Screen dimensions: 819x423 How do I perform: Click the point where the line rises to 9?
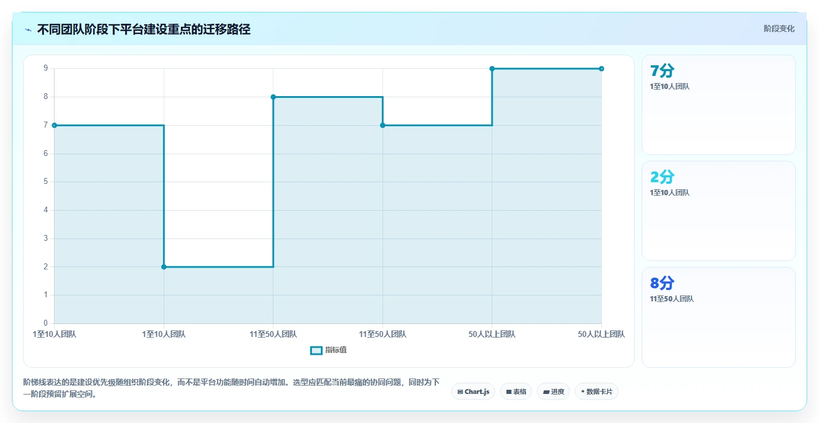click(x=492, y=69)
